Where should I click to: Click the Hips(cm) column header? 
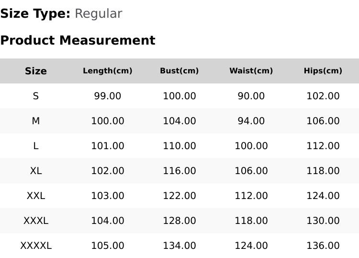tap(323, 71)
